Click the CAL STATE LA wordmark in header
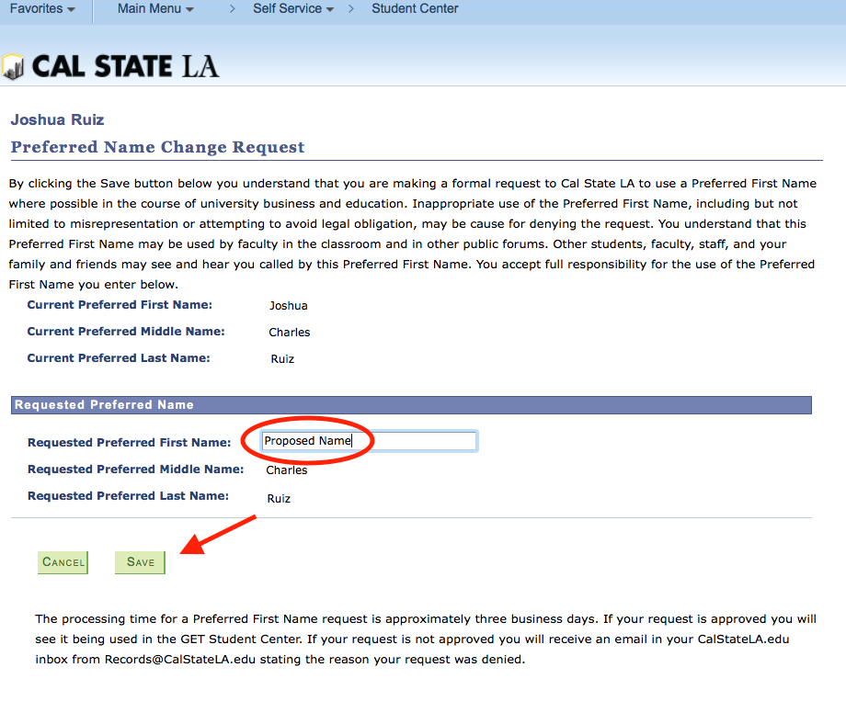 [x=124, y=65]
